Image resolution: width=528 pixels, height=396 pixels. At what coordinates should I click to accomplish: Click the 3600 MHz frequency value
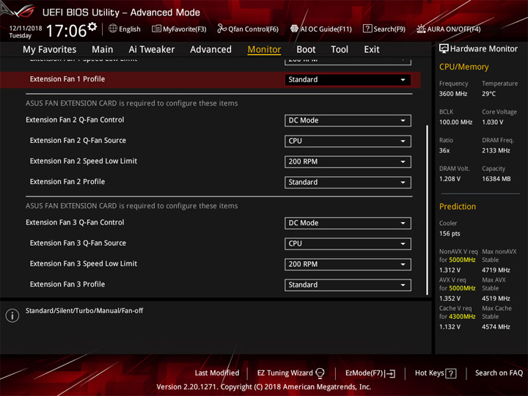click(453, 94)
